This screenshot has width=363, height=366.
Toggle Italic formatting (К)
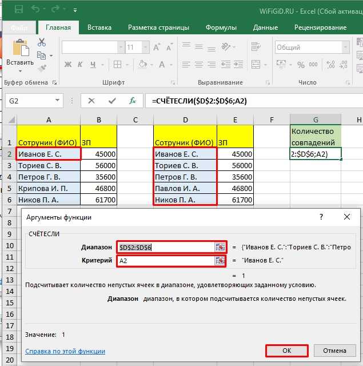click(80, 64)
